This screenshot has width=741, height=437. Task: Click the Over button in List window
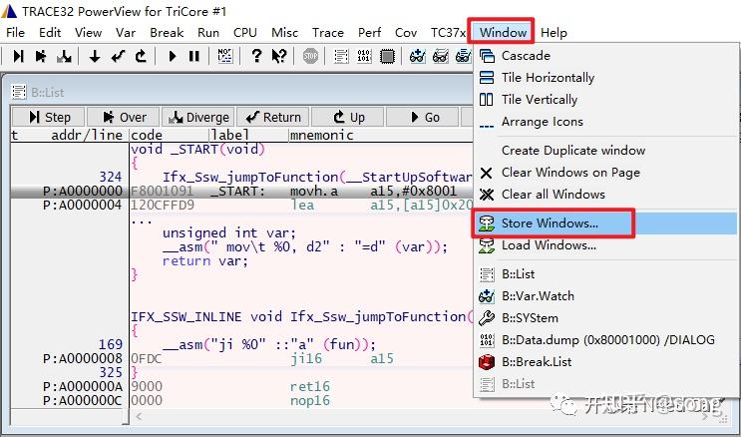pos(125,118)
